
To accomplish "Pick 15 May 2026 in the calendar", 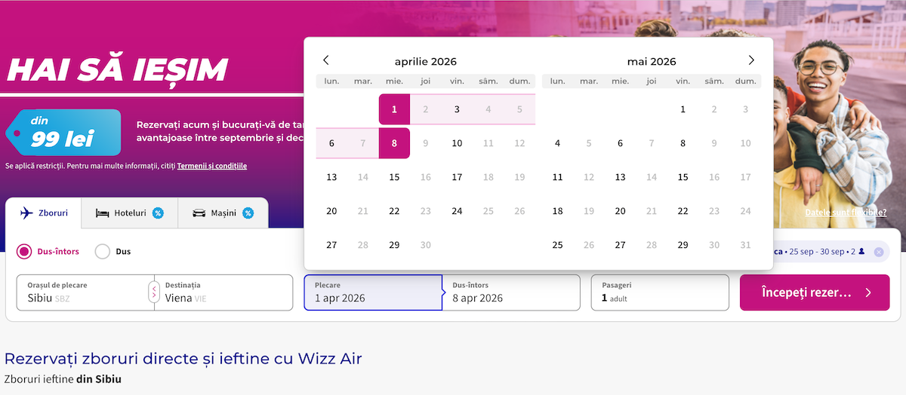I will (x=683, y=177).
